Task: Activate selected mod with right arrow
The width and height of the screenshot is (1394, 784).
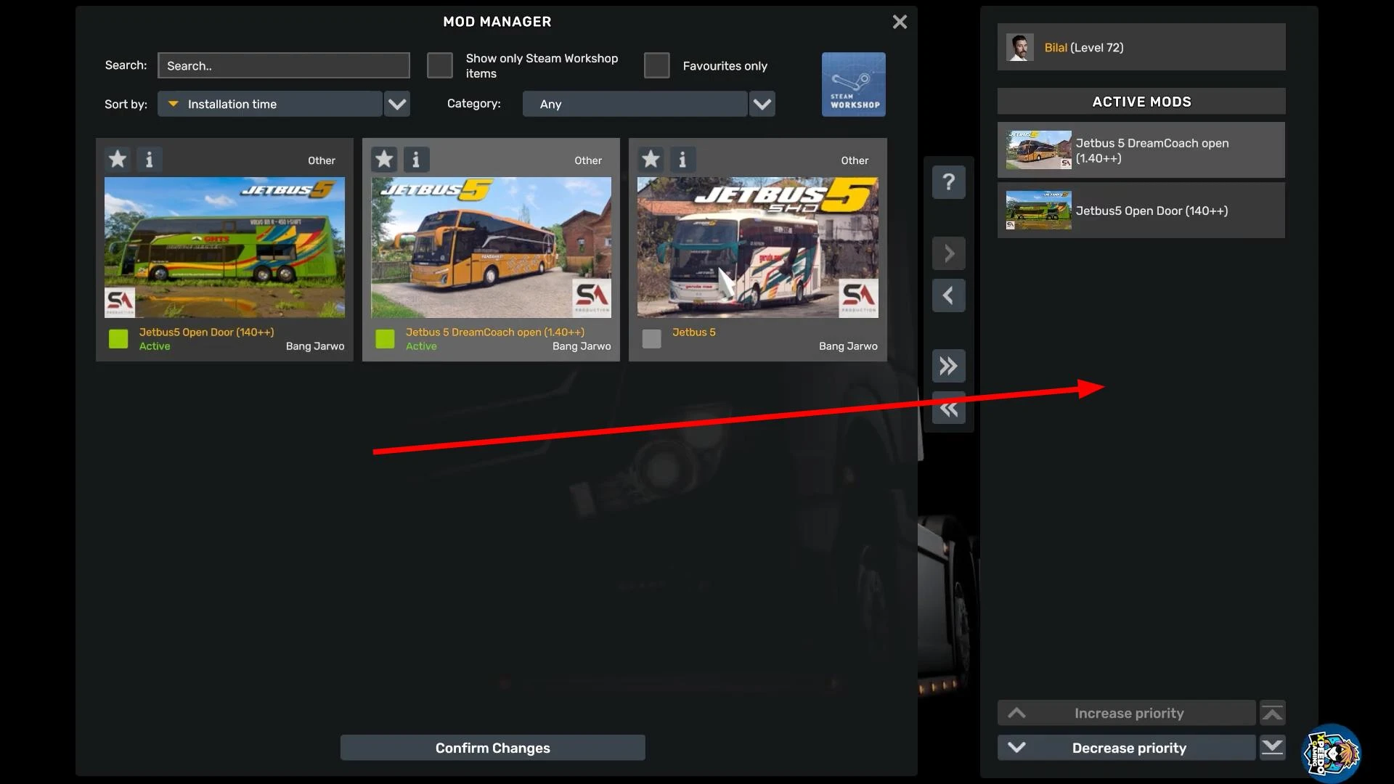Action: [x=949, y=253]
